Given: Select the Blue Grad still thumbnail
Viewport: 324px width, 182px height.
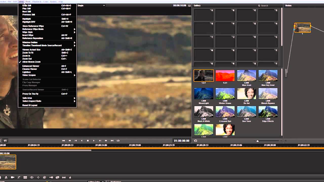Looking at the screenshot, I should [247, 76].
